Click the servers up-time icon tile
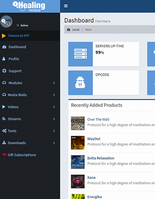 [x=80, y=54]
